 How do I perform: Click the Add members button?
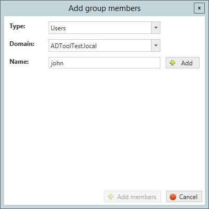[132, 196]
